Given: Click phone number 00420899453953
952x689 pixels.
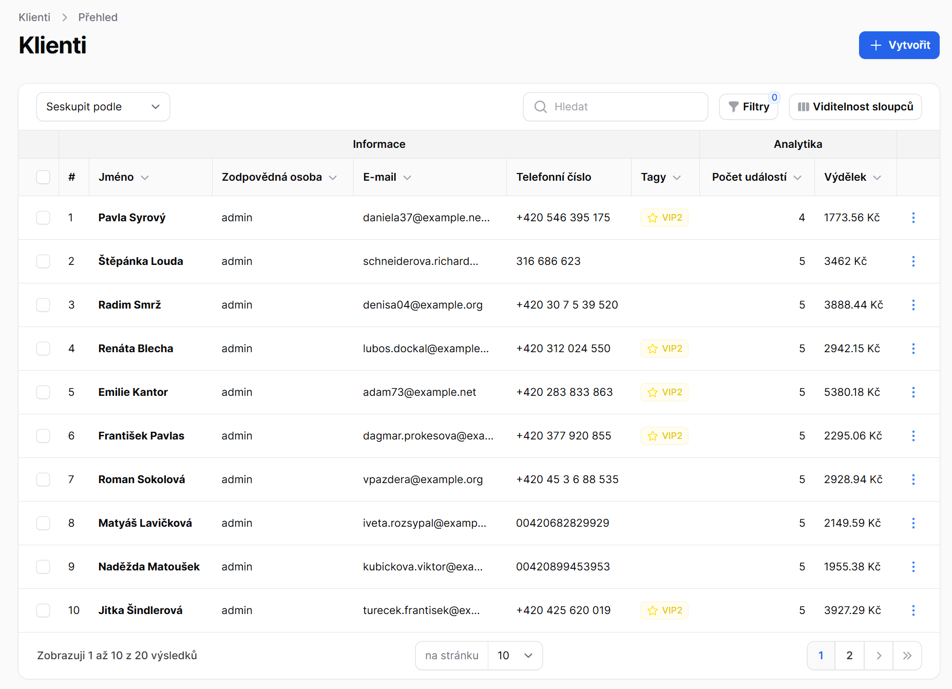Looking at the screenshot, I should [x=563, y=567].
